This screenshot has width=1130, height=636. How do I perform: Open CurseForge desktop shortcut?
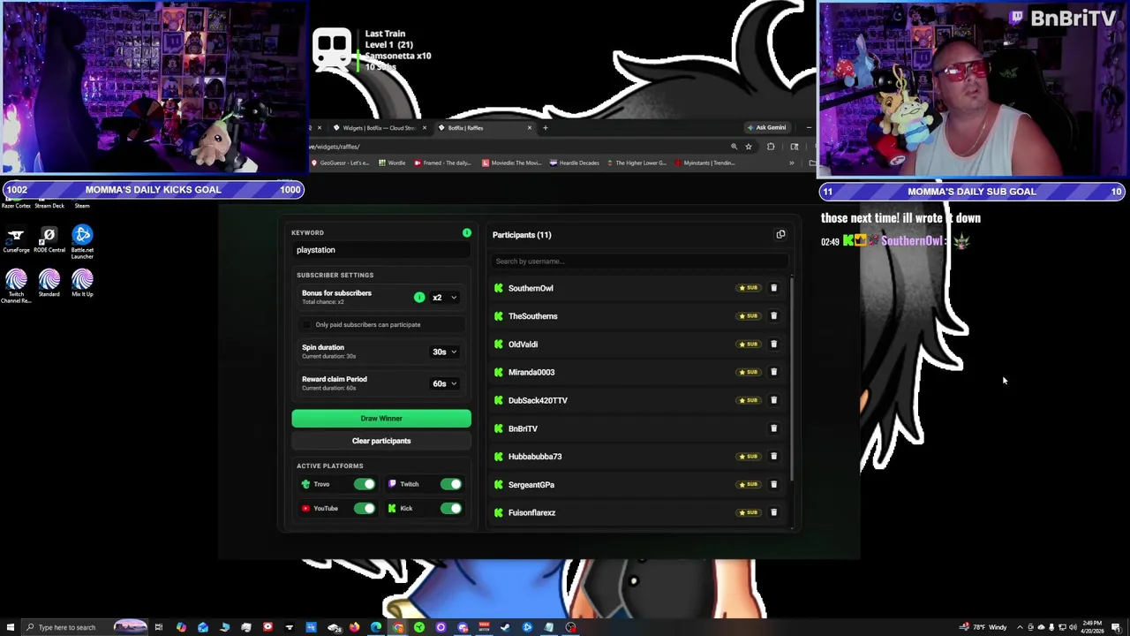[16, 240]
